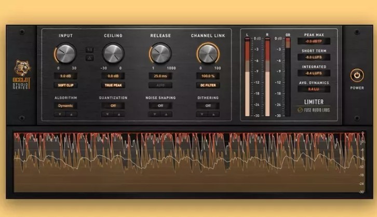Click the Fuse Audio Labs logo
This screenshot has height=217, width=377.
pyautogui.click(x=314, y=110)
